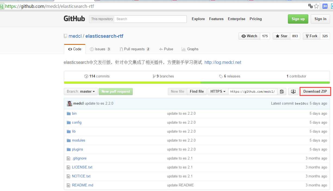333x191 pixels.
Task: Click the language statistics color bar
Action: (197, 83)
